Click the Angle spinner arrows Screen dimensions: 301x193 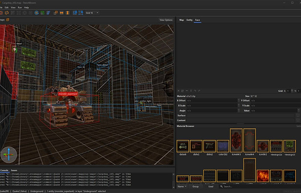239,111
